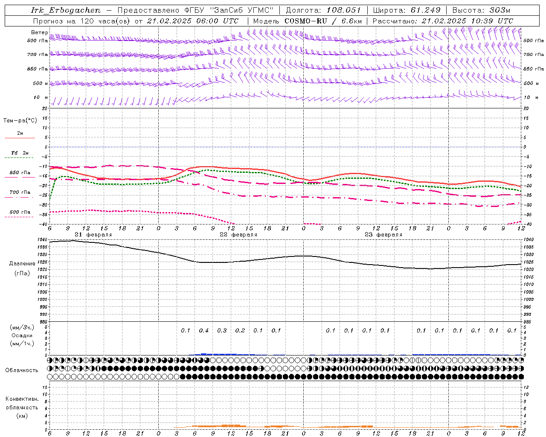The image size is (546, 437).
Task: Click the station name Irk_Erbogachen
Action: tap(66, 10)
